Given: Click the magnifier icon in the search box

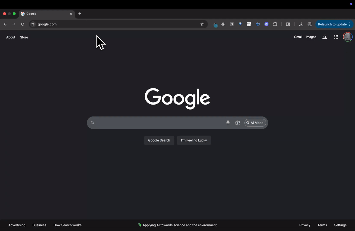Looking at the screenshot, I should pos(93,123).
